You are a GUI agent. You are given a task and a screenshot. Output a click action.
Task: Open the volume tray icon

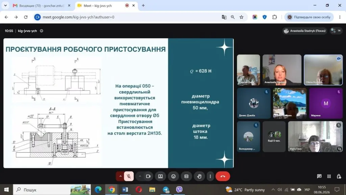coord(279,190)
